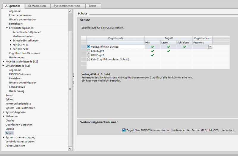Choose Kein Zugriff (kompletter Schutz)

[x=89, y=59]
